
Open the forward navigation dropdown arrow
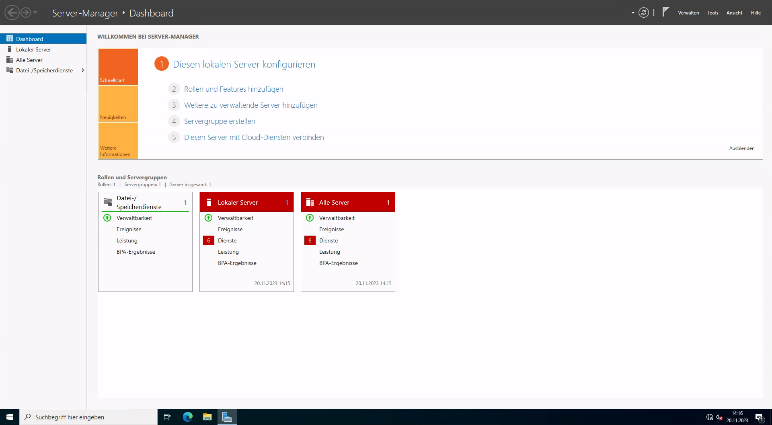(x=35, y=12)
